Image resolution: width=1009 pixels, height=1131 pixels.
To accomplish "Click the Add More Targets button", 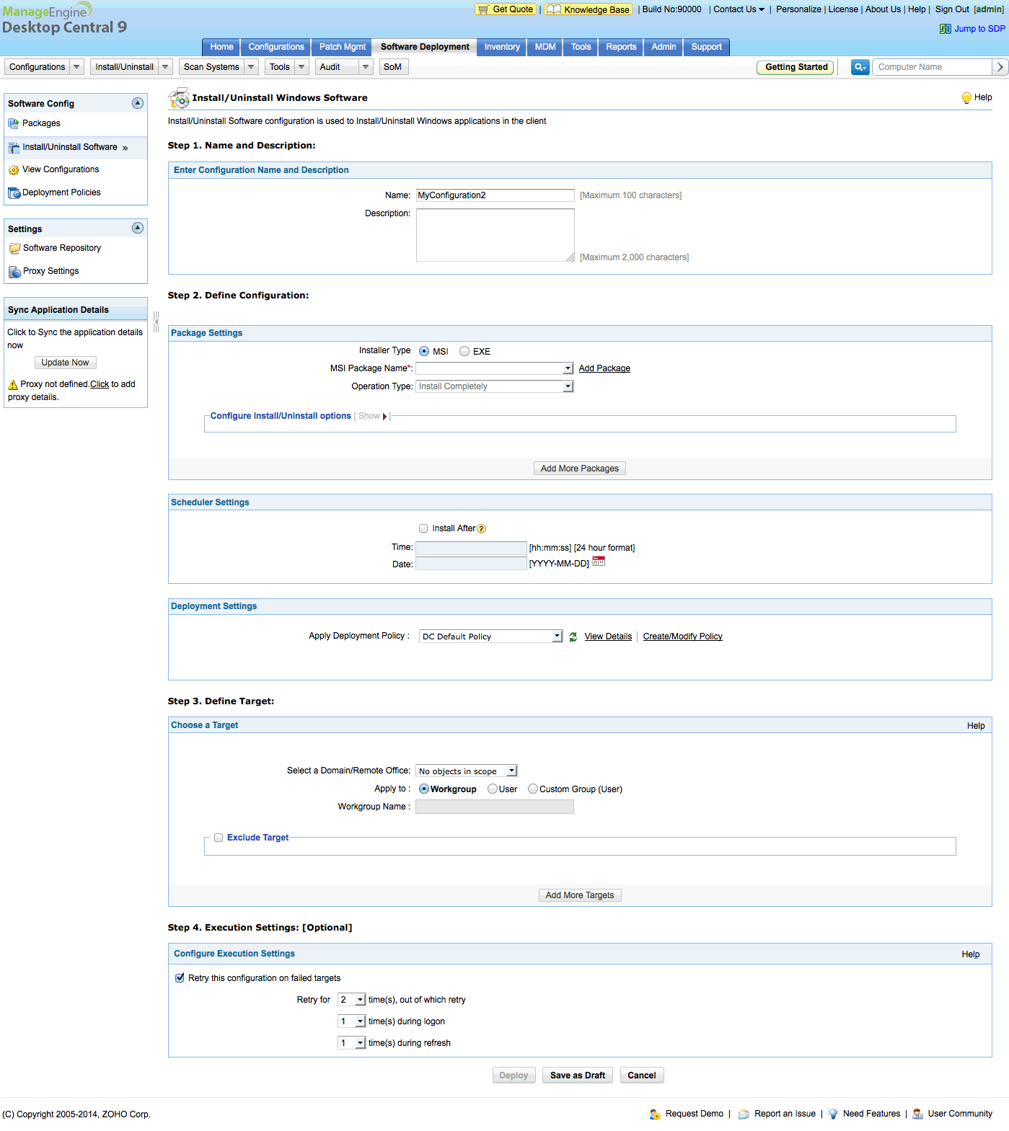I will (580, 895).
